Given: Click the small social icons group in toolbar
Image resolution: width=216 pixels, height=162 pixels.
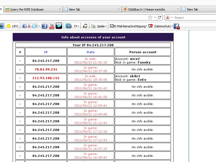Looking at the screenshot, I should click(30, 26).
